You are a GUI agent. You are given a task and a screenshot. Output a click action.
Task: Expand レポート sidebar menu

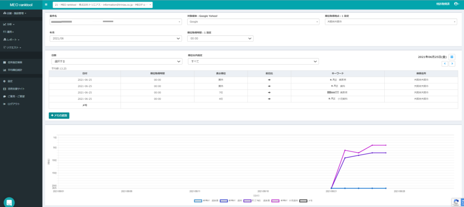pyautogui.click(x=11, y=40)
